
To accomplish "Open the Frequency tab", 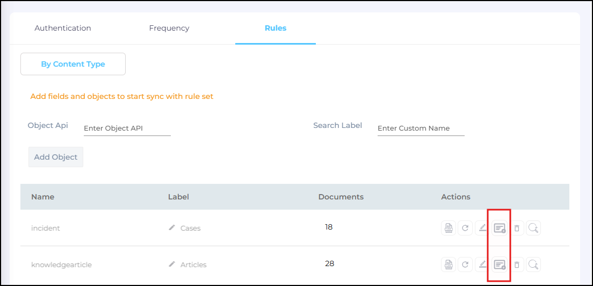I will tap(169, 28).
